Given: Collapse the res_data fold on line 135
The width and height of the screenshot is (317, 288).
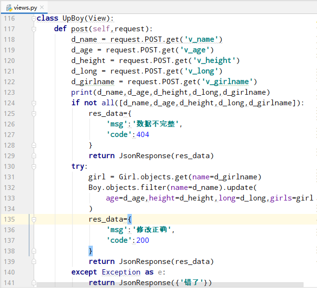Looking at the screenshot, I should click(x=34, y=219).
